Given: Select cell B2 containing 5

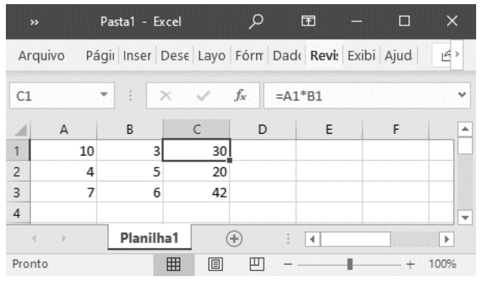Looking at the screenshot, I should 130,171.
